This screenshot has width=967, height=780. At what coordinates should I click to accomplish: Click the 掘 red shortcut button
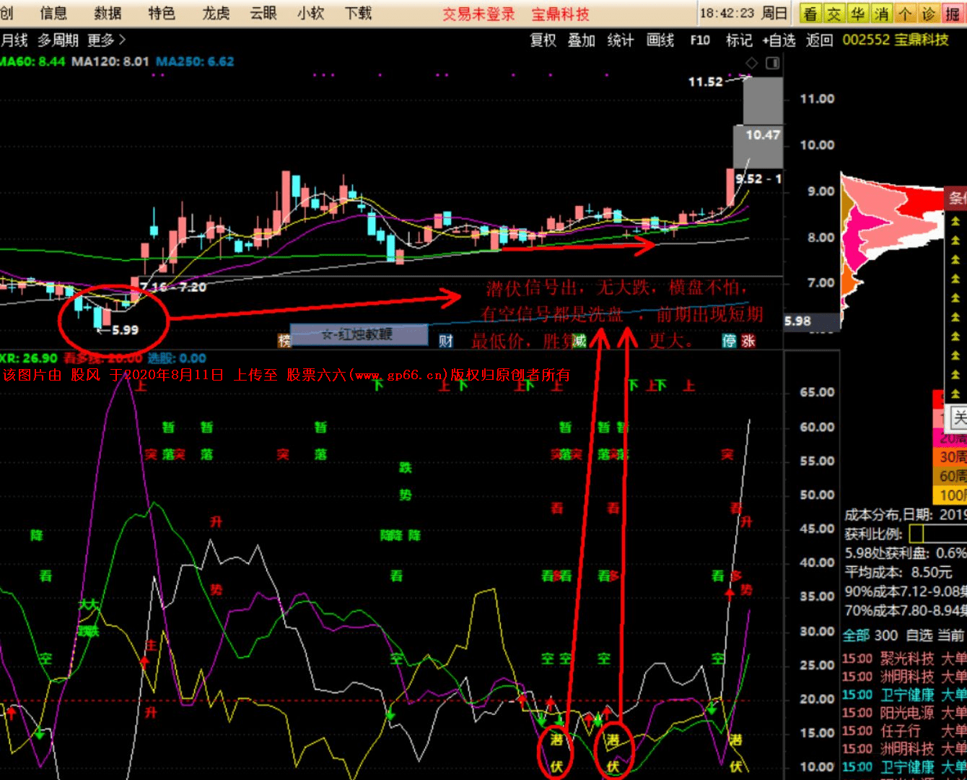point(953,14)
